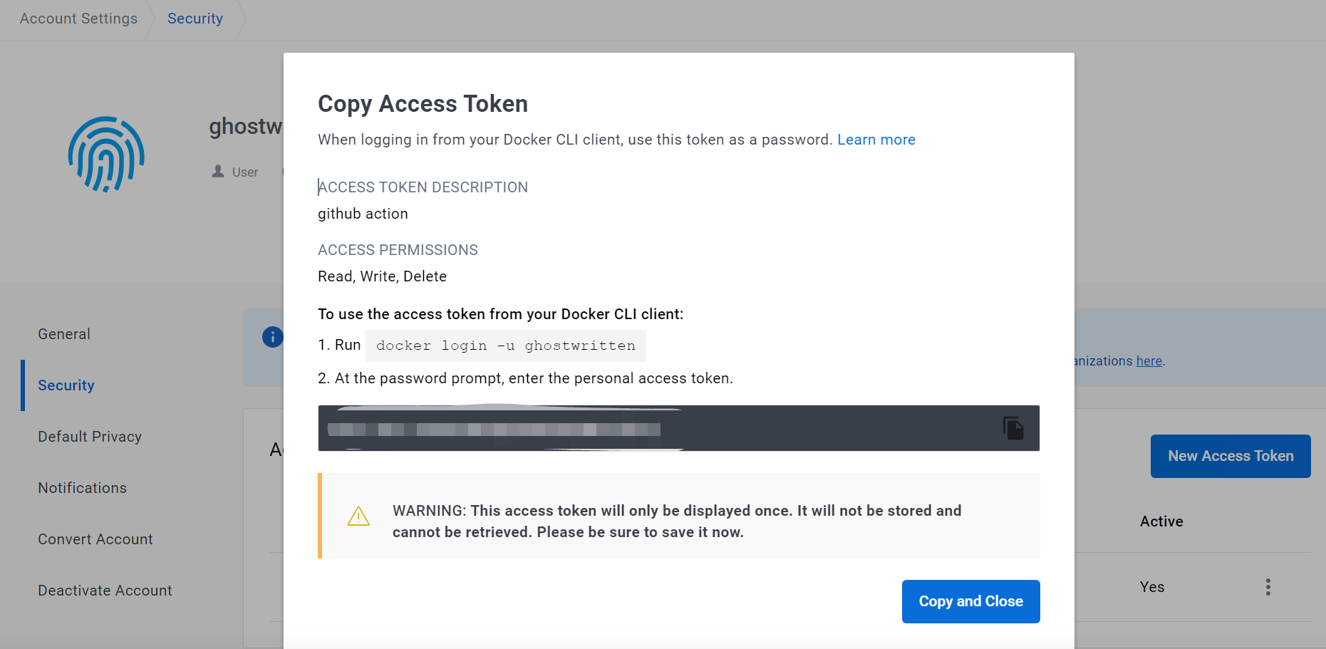The height and width of the screenshot is (649, 1326).
Task: Open the Default Privacy section
Action: point(90,437)
